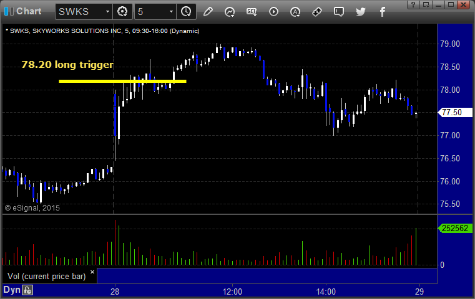
Task: Open the alerts circled-A icon
Action: coord(295,12)
